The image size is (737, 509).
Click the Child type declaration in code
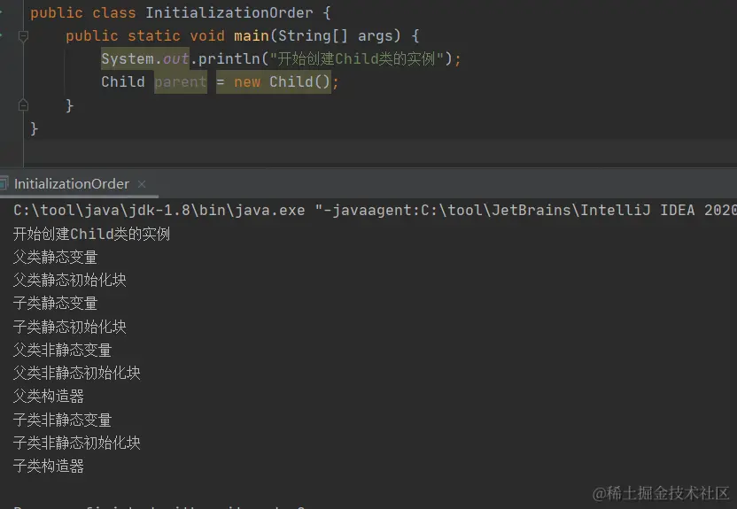[x=123, y=81]
